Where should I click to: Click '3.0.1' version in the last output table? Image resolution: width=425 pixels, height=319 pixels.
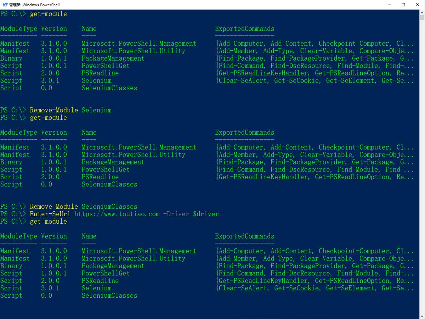[50, 288]
